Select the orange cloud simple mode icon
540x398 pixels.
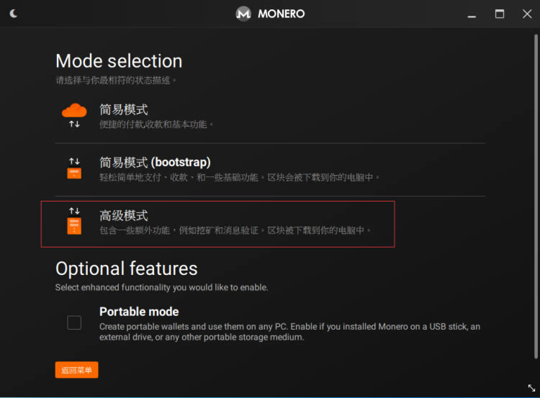point(74,111)
